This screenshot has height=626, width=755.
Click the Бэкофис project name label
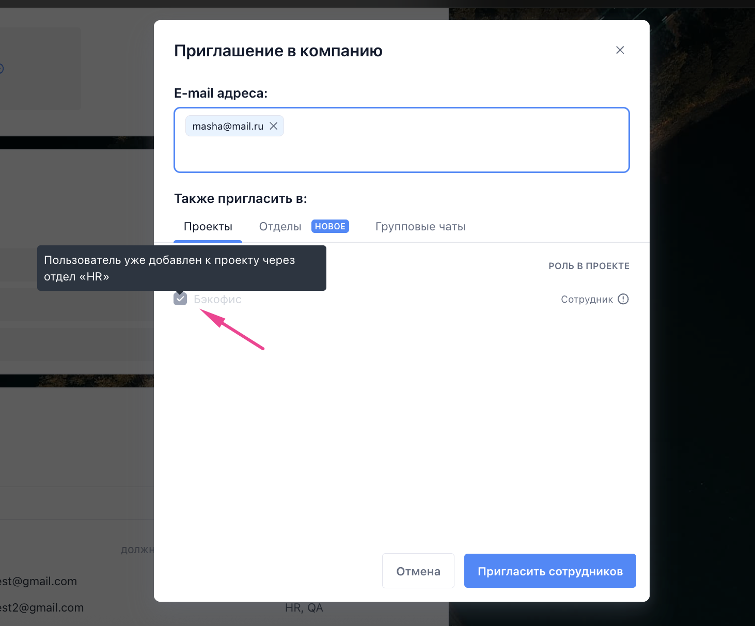(x=217, y=299)
